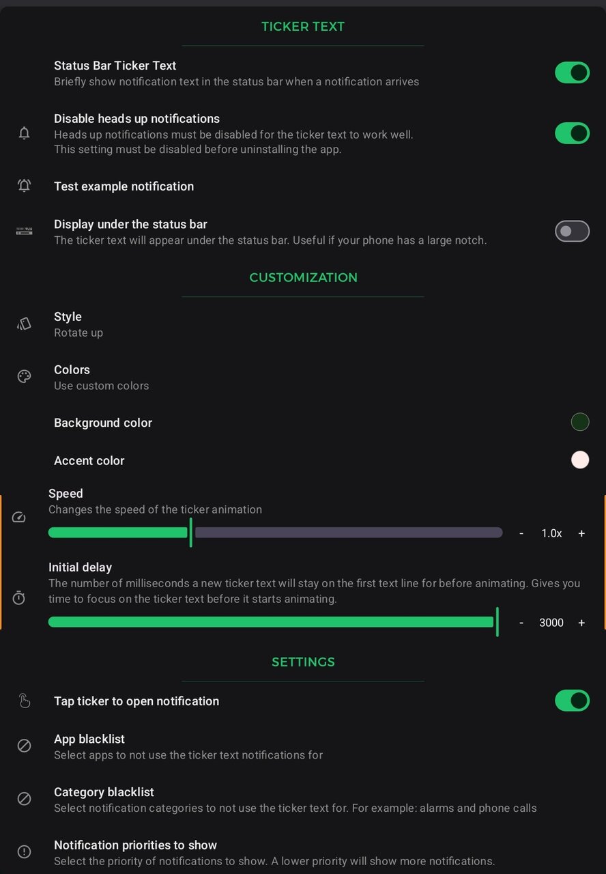Turn off Disable heads up notifications switch
Image resolution: width=606 pixels, height=874 pixels.
tap(572, 133)
